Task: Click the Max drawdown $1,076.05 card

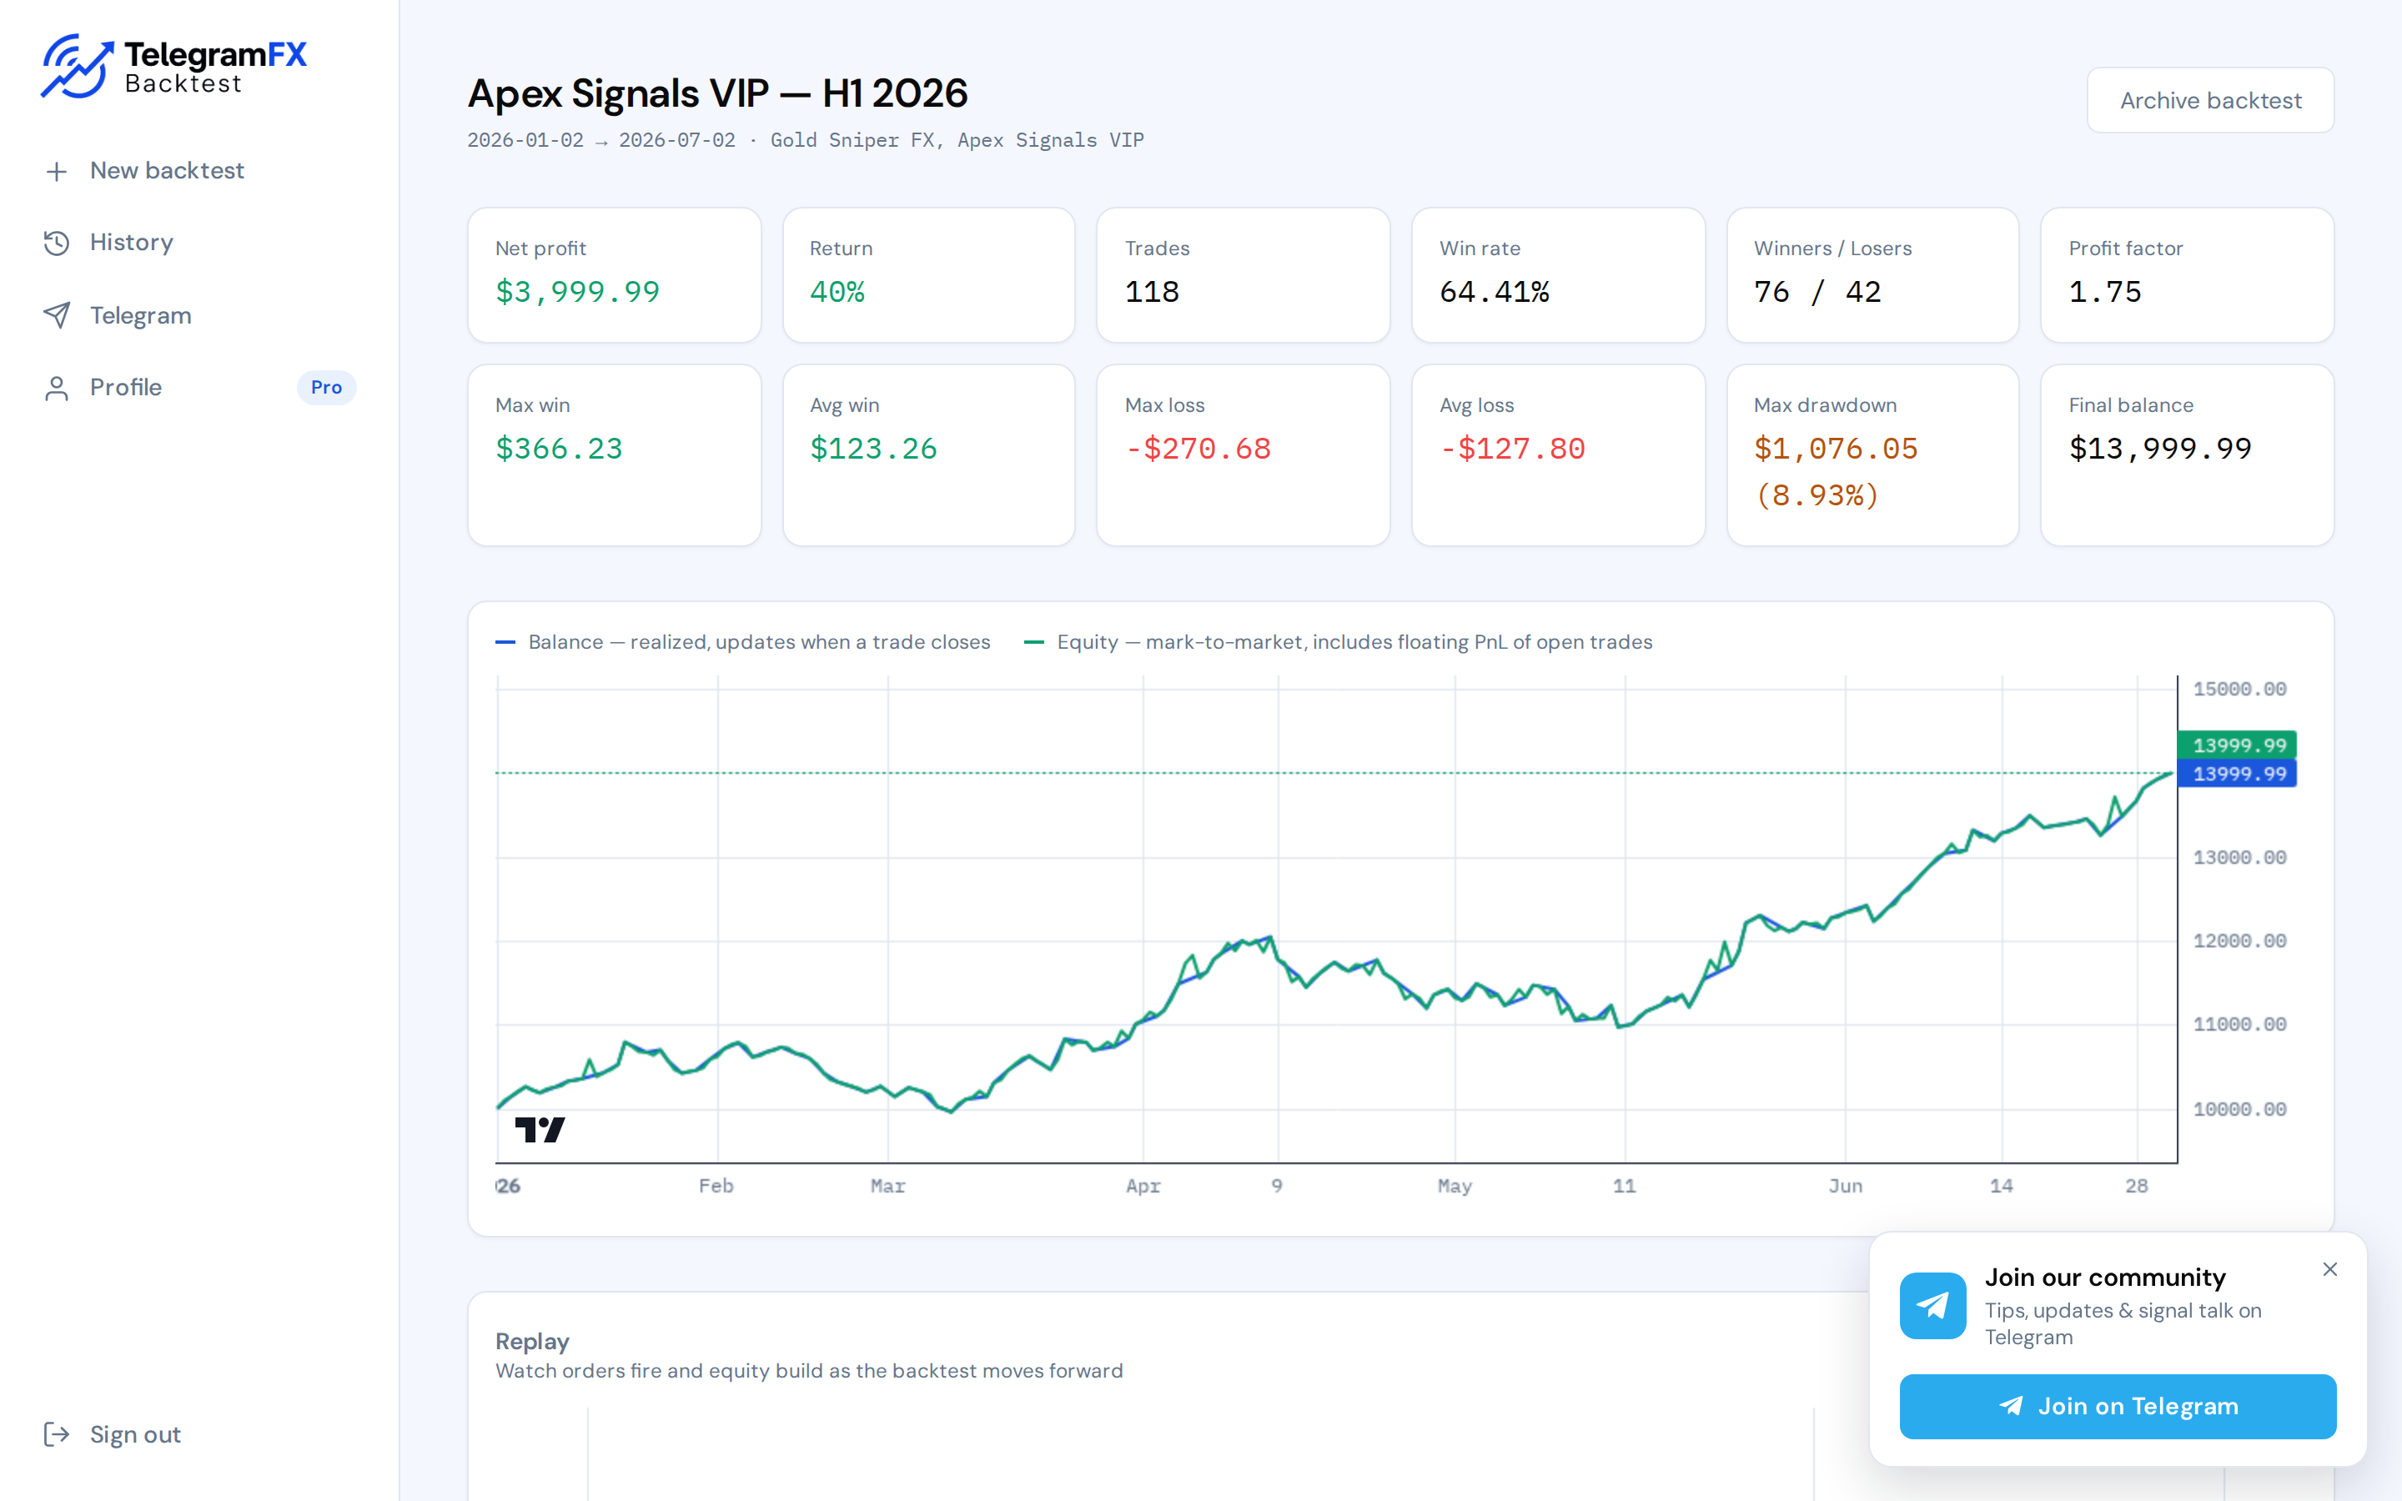Action: [x=1873, y=454]
